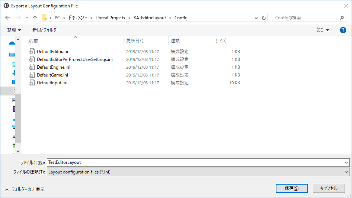Click the change view layout icon
The width and height of the screenshot is (352, 198).
pos(320,30)
